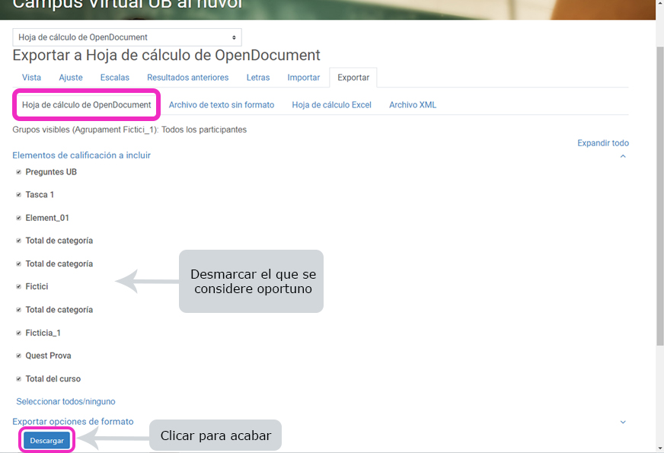The width and height of the screenshot is (664, 453).
Task: Choose the Hoja de cálculo Excel sub-tab
Action: coord(331,105)
